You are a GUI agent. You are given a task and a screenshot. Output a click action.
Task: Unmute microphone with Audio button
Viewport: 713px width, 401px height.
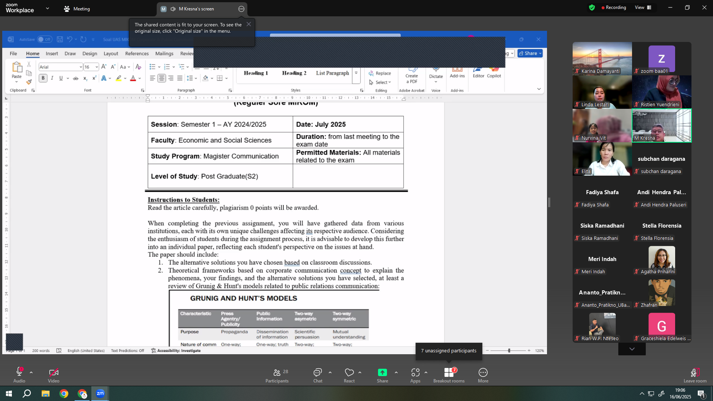[19, 375]
